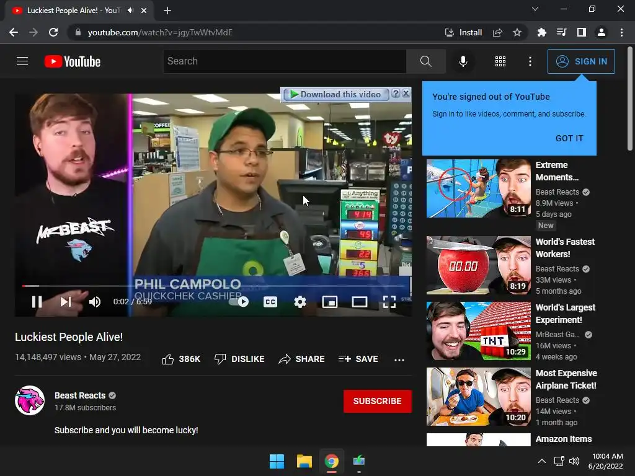Toggle the autoplay switch in player
The image size is (635, 476).
(x=239, y=302)
